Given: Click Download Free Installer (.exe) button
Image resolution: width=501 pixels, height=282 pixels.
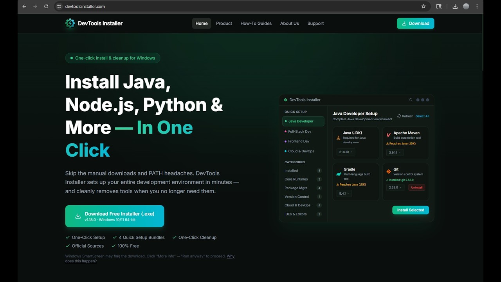Looking at the screenshot, I should click(115, 216).
